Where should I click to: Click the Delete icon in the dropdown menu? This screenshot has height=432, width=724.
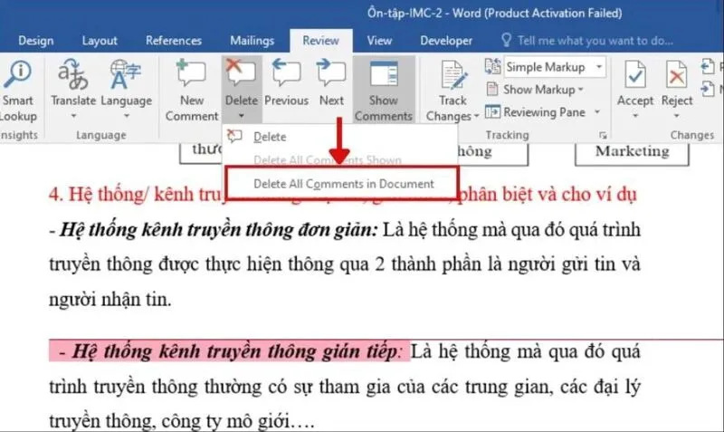pos(234,136)
